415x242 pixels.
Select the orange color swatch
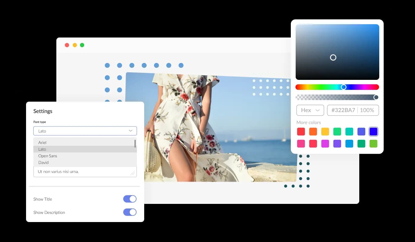point(313,132)
